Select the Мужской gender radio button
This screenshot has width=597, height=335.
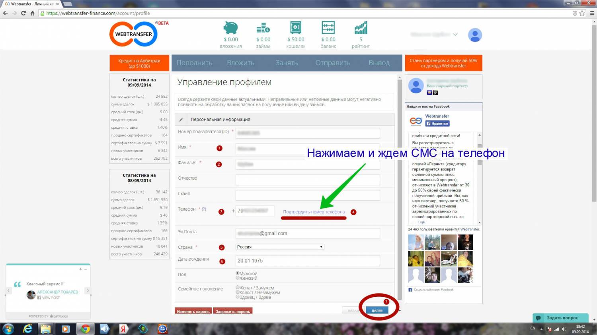pyautogui.click(x=238, y=273)
